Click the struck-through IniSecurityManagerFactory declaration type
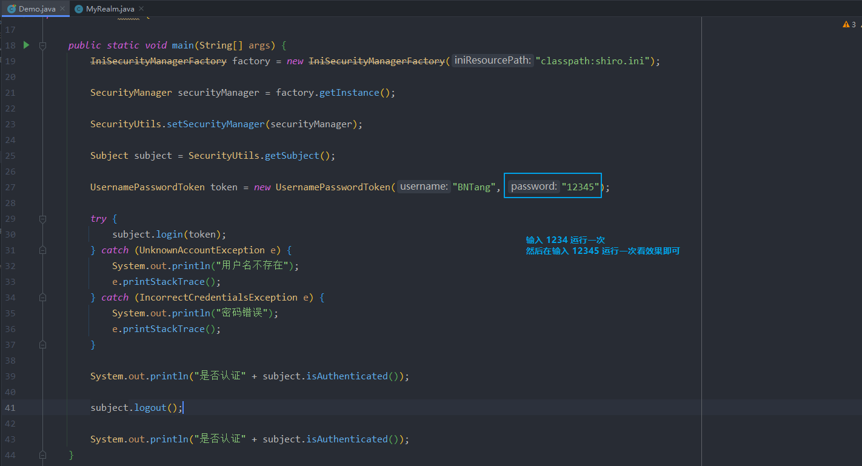Viewport: 862px width, 466px height. click(x=158, y=61)
